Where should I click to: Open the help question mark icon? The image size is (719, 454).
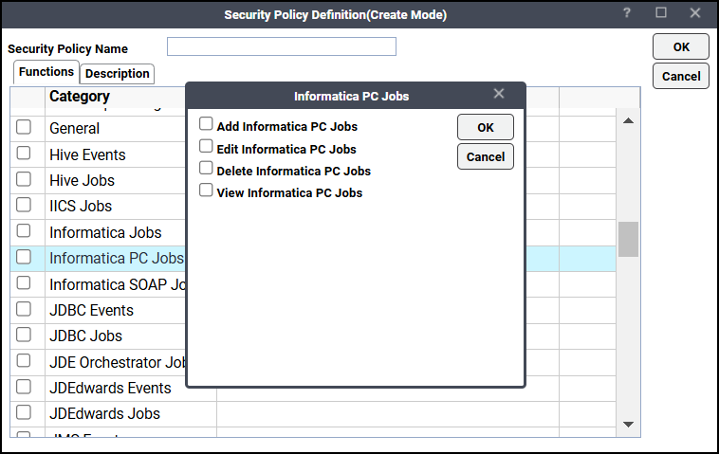tap(627, 13)
